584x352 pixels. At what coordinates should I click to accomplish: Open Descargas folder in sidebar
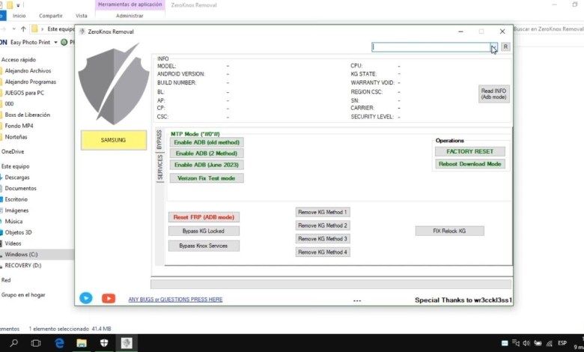pyautogui.click(x=17, y=177)
